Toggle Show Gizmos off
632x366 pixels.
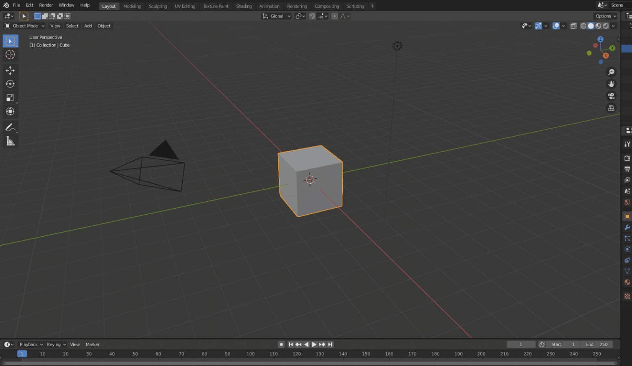click(x=538, y=26)
